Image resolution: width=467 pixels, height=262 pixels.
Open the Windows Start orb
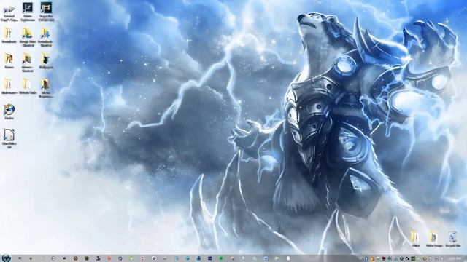tap(6, 258)
